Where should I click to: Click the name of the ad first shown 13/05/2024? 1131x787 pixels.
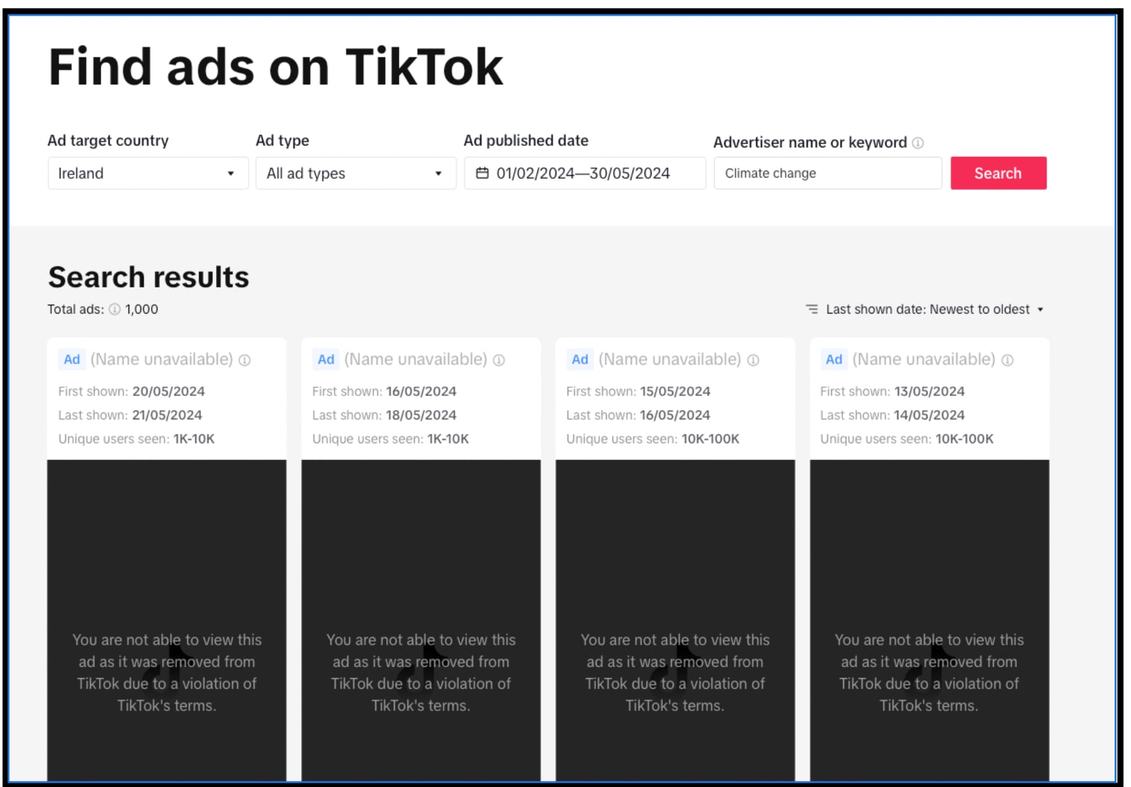[x=923, y=360]
